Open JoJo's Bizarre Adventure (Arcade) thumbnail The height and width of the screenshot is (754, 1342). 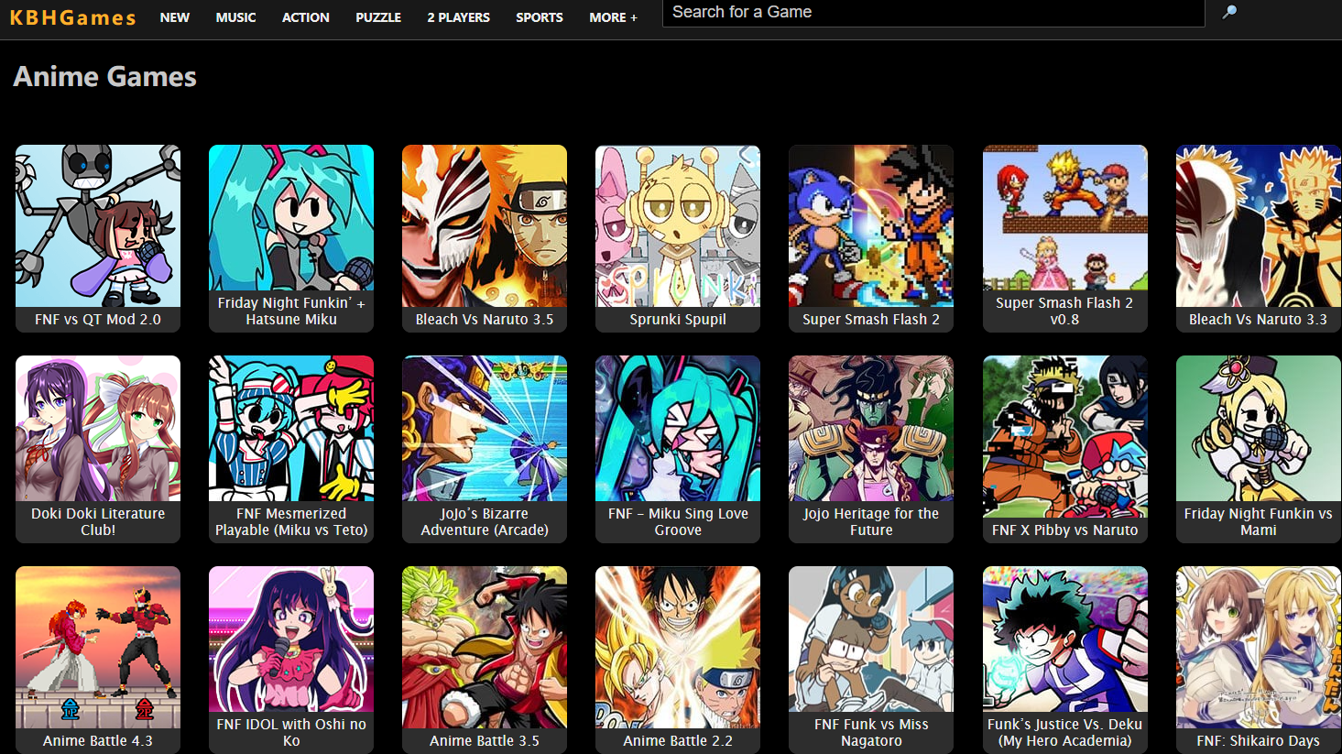click(x=485, y=429)
